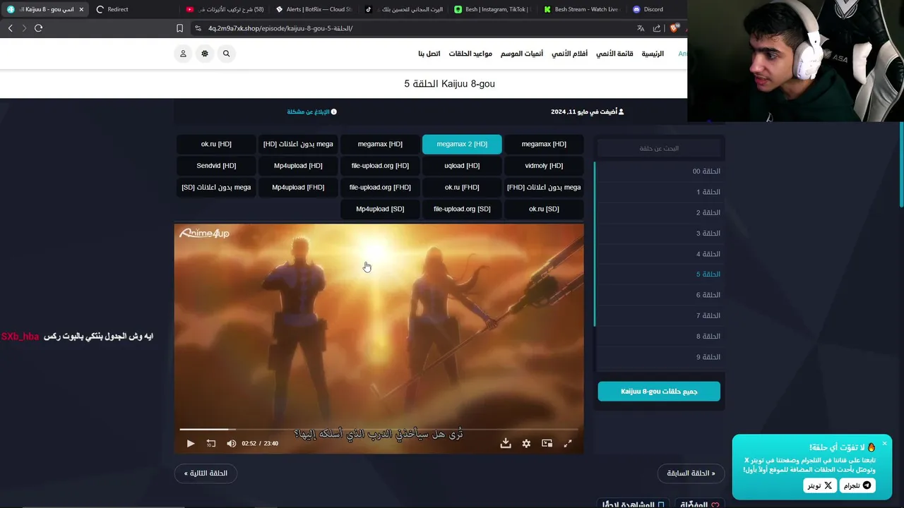Open اتصل بنا menu item
This screenshot has width=904, height=508.
tap(429, 54)
